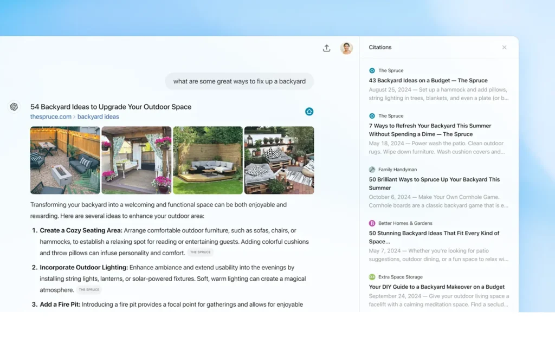Click the 'Transforming your backyard' intro paragraph
This screenshot has height=356, width=555.
coord(159,210)
